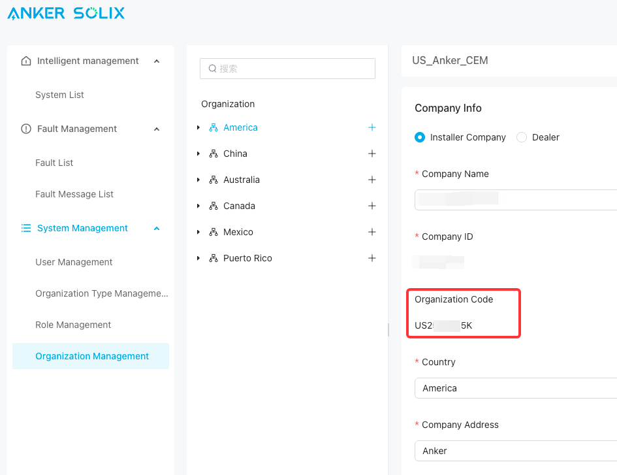Select the Installer Company radio option
Image resolution: width=617 pixels, height=475 pixels.
point(420,137)
